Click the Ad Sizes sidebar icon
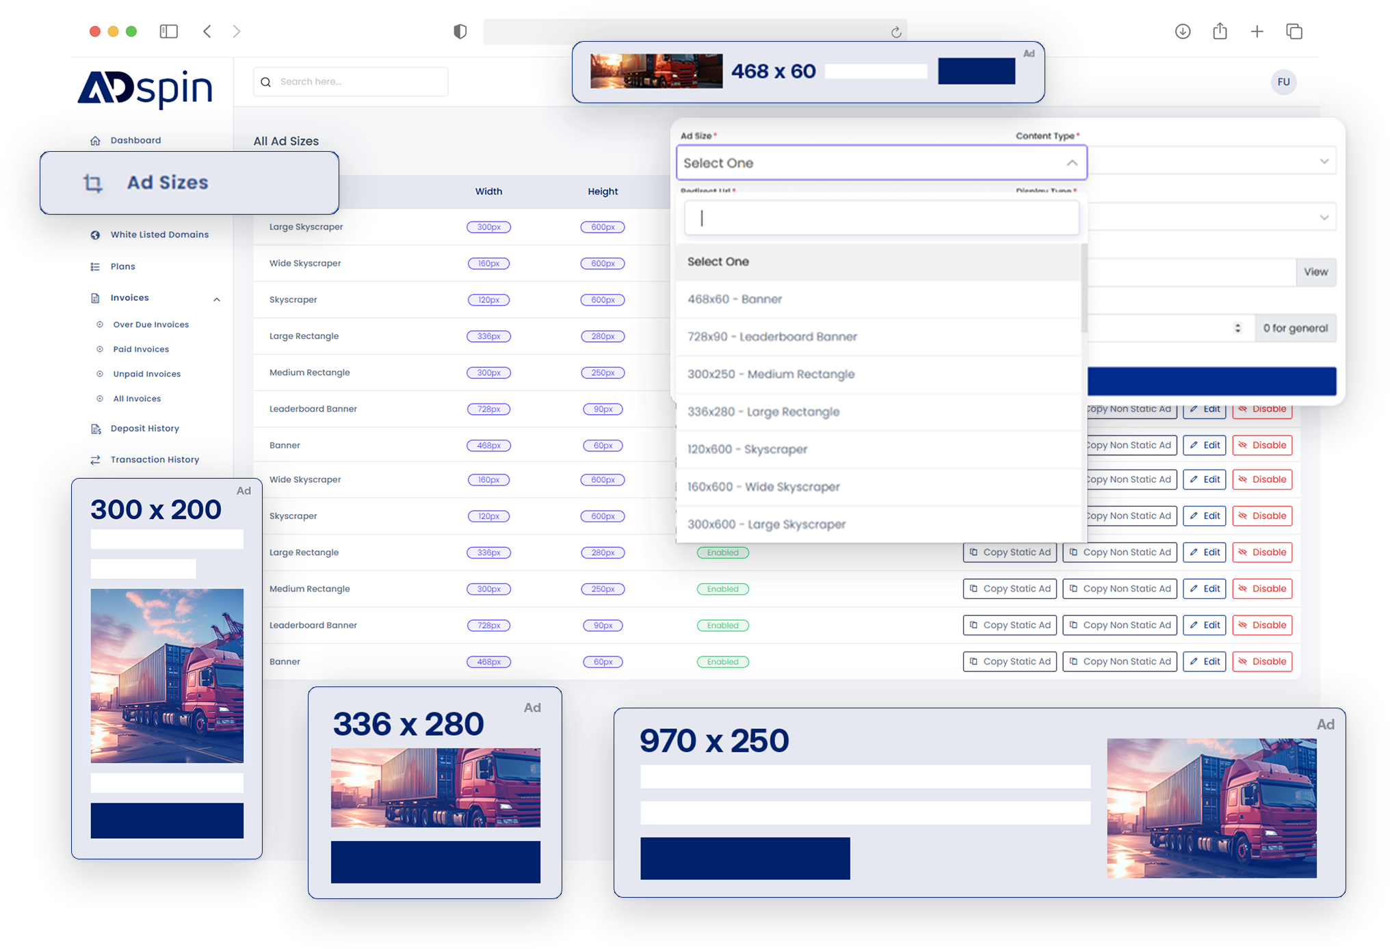This screenshot has width=1390, height=949. [x=89, y=183]
